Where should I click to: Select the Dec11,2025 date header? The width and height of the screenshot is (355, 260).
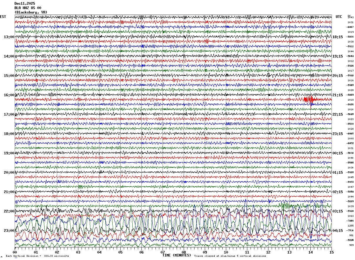click(25, 3)
